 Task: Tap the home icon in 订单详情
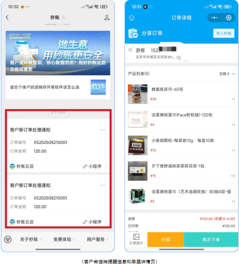[132, 18]
